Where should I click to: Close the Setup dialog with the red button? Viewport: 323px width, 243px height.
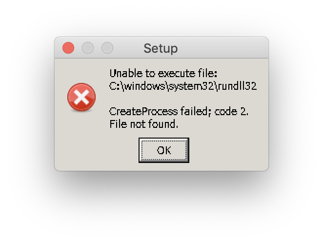click(x=68, y=48)
